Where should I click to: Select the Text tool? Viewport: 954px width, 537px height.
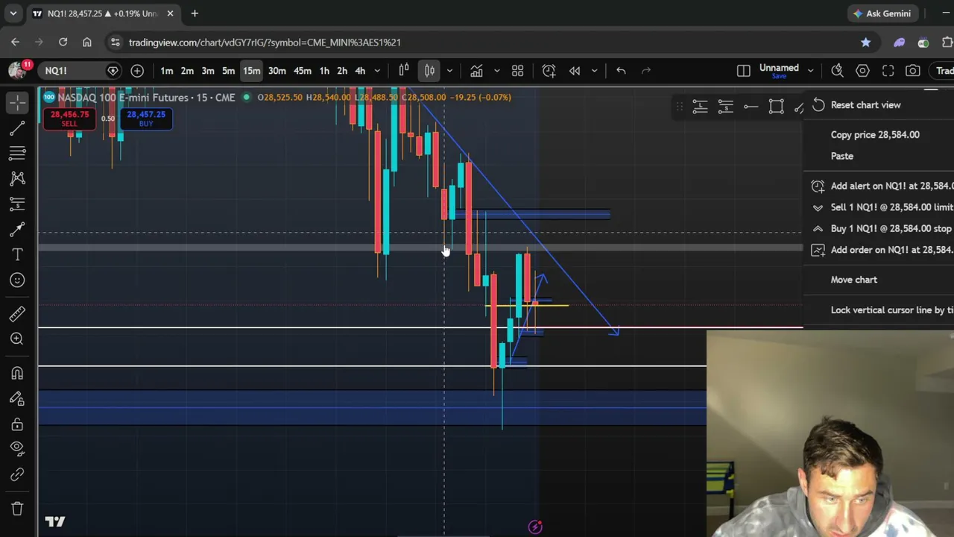17,255
